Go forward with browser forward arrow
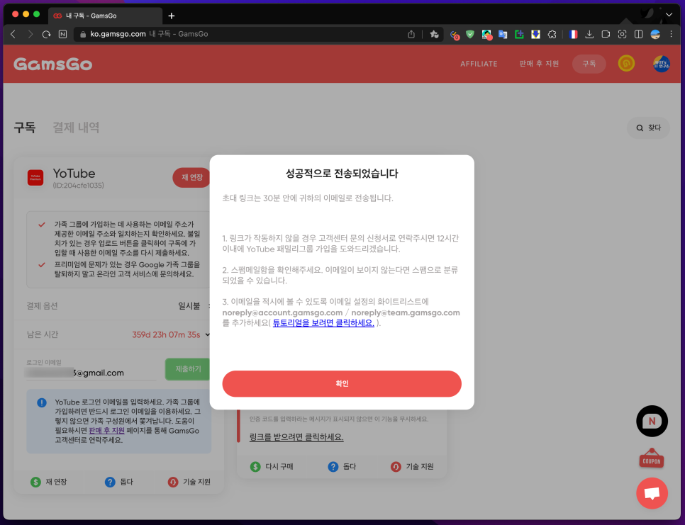685x525 pixels. click(30, 34)
